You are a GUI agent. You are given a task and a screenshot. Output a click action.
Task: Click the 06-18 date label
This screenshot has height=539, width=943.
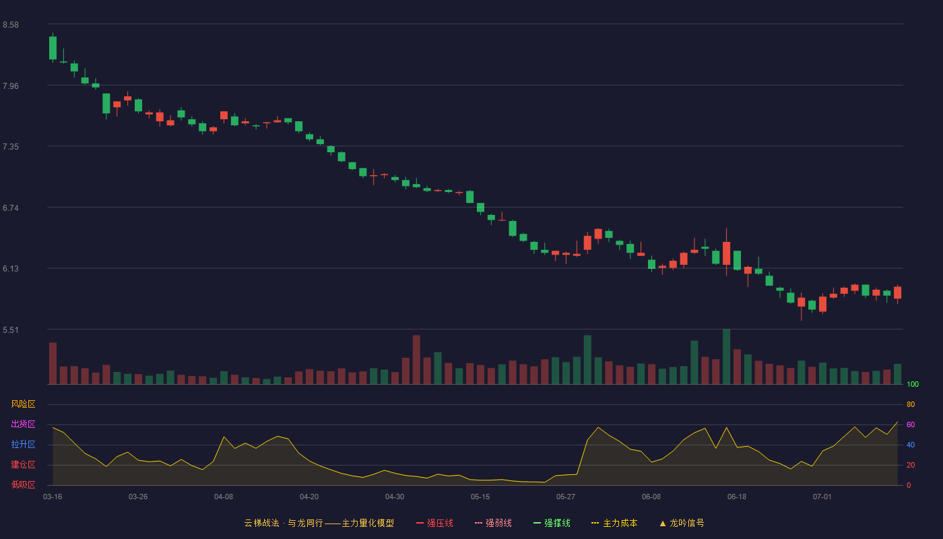point(737,497)
